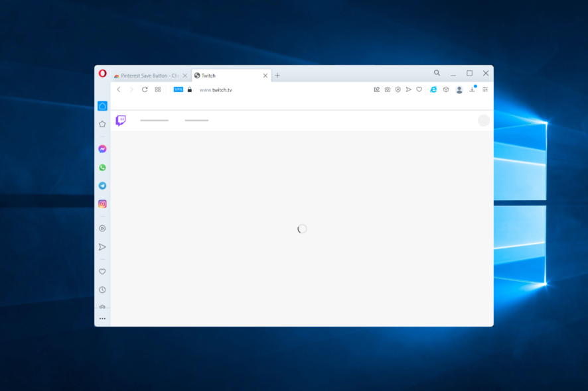Open the share page icon
Screen dimensions: 588x391
click(x=377, y=89)
